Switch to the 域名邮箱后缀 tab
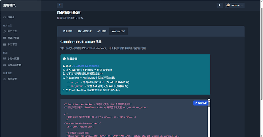The image size is (263, 137). 85,31
